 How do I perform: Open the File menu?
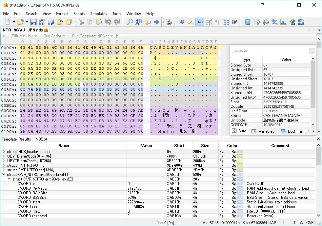click(6, 14)
